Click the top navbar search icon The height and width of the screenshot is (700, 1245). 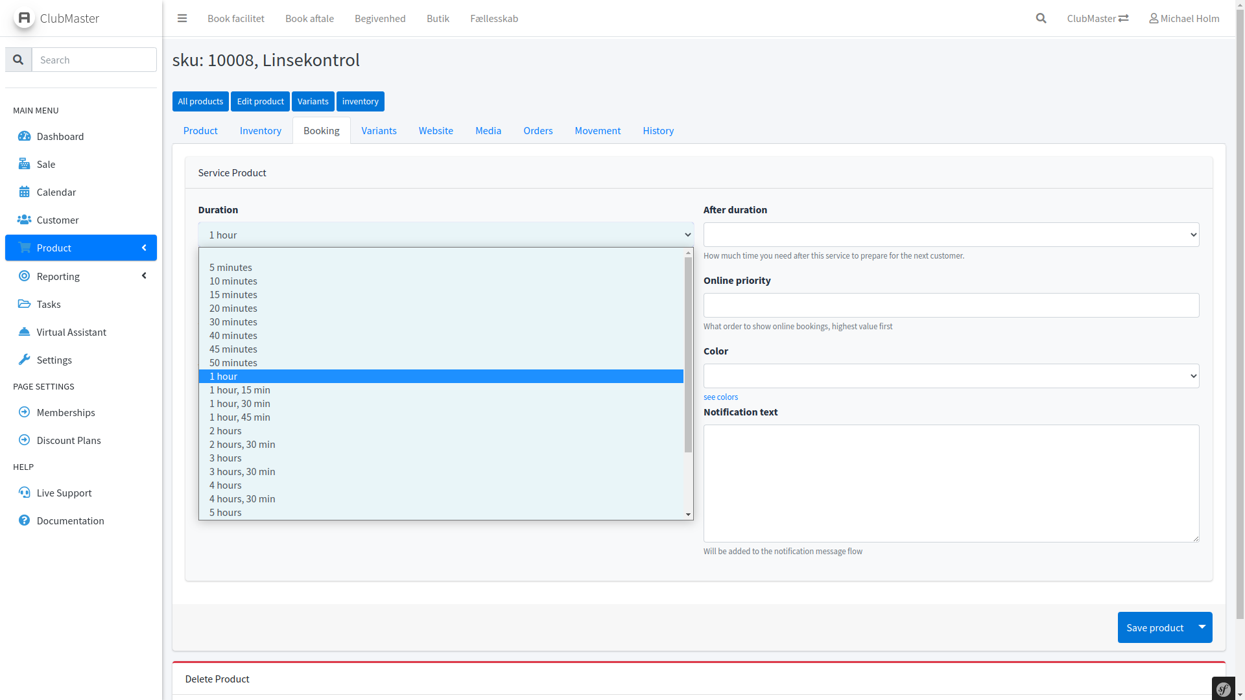(x=1041, y=18)
